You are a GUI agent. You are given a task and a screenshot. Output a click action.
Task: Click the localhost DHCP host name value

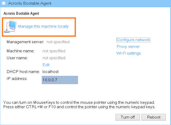pyautogui.click(x=51, y=72)
